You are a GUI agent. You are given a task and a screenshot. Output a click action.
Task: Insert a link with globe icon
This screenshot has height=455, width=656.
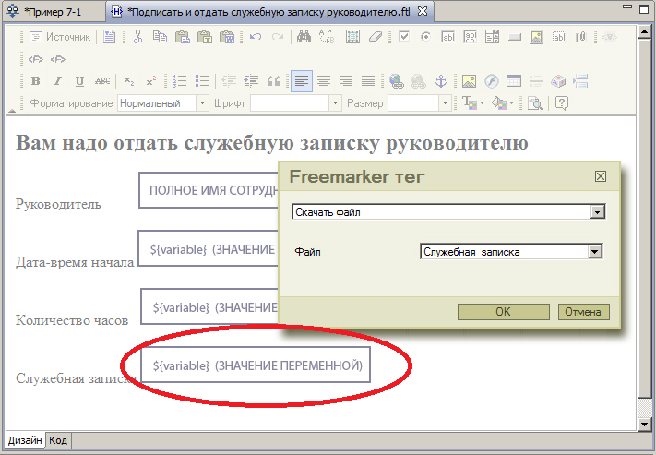click(396, 81)
